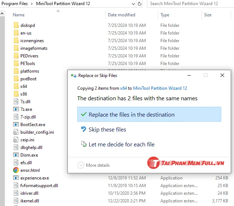
Task: Select the 254 KB size of experience.exe
Action: point(222,178)
